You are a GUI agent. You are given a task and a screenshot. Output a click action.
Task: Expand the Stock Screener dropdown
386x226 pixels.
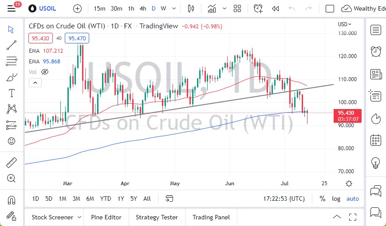[79, 217]
